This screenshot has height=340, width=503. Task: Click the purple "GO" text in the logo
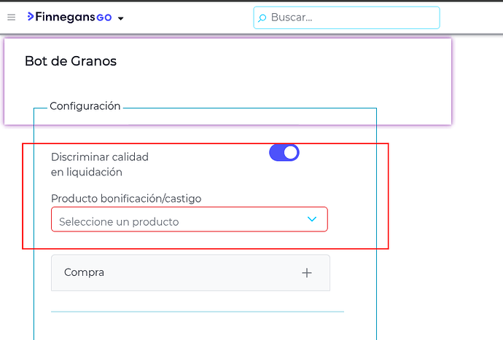[104, 17]
